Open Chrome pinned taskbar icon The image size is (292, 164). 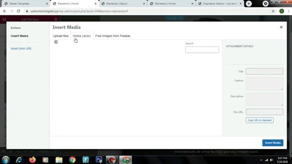point(73,160)
